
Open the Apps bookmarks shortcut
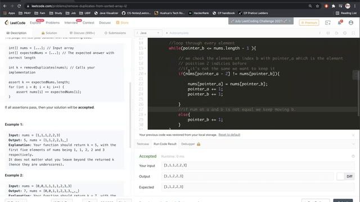click(9, 13)
